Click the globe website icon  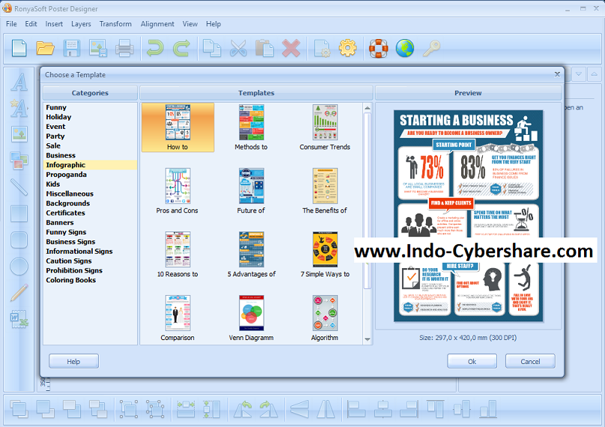pyautogui.click(x=405, y=48)
